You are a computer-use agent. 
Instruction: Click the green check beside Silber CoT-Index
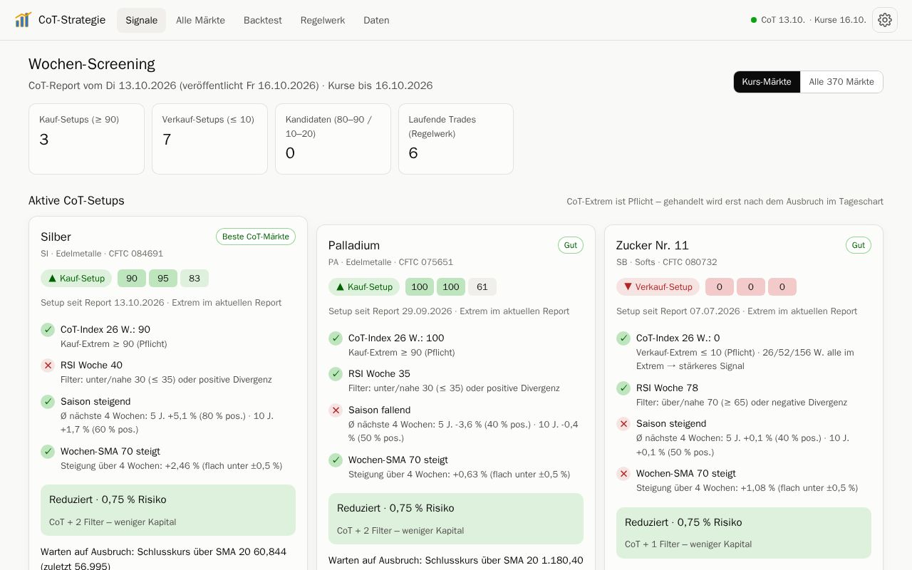48,330
